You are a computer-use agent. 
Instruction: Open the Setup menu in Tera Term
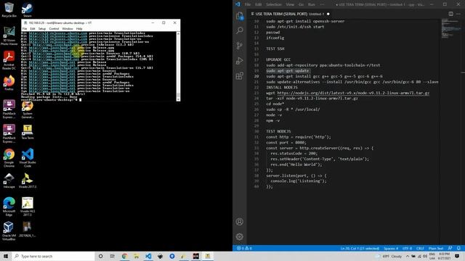point(42,29)
